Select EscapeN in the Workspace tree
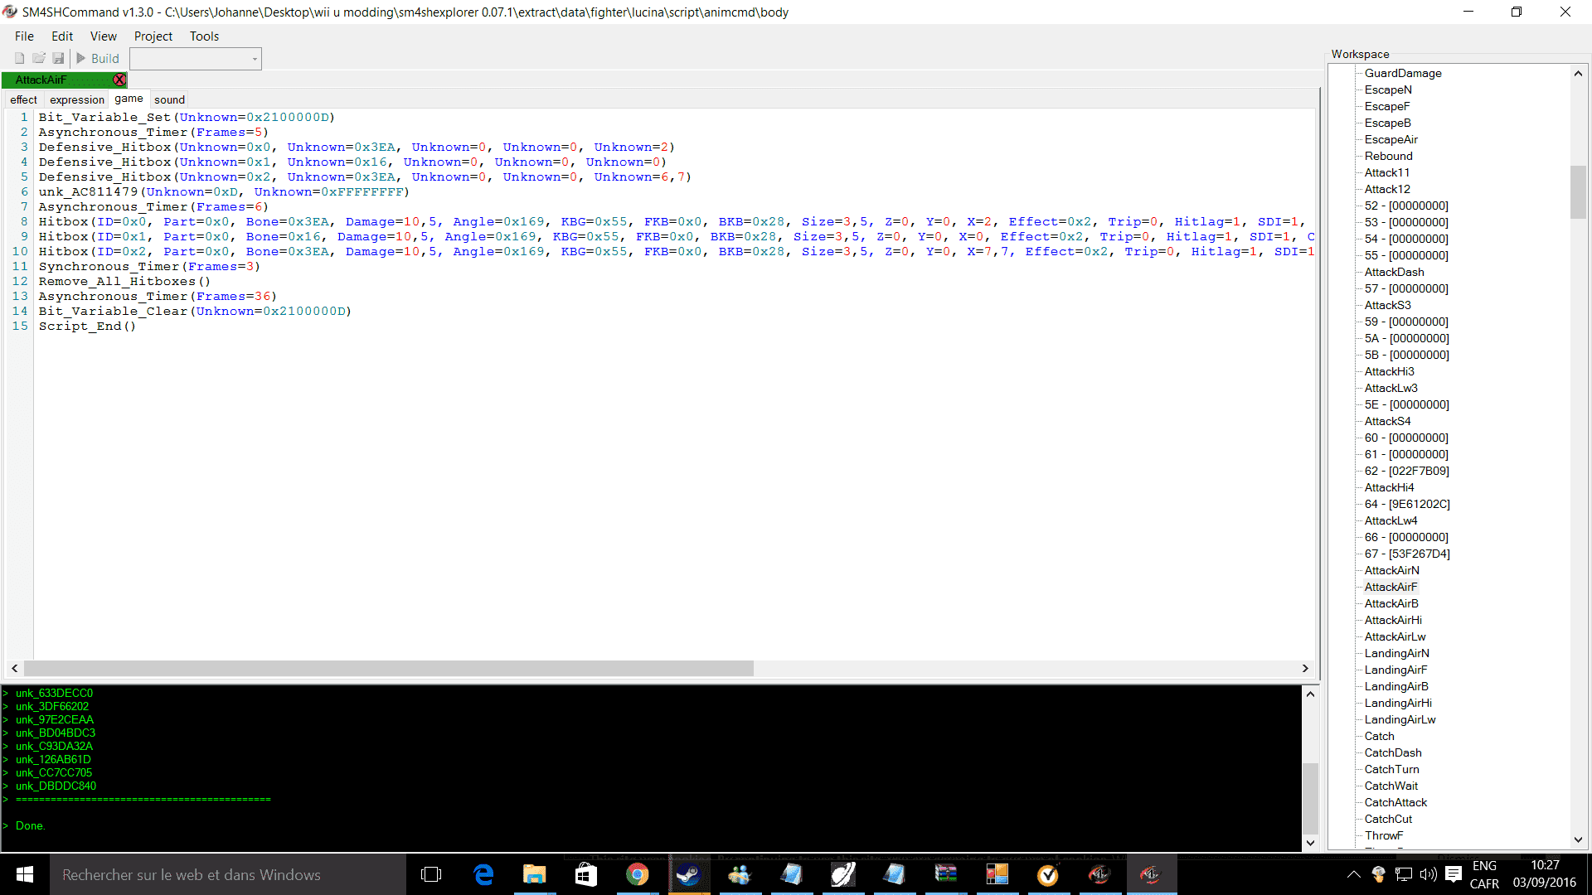 point(1388,89)
